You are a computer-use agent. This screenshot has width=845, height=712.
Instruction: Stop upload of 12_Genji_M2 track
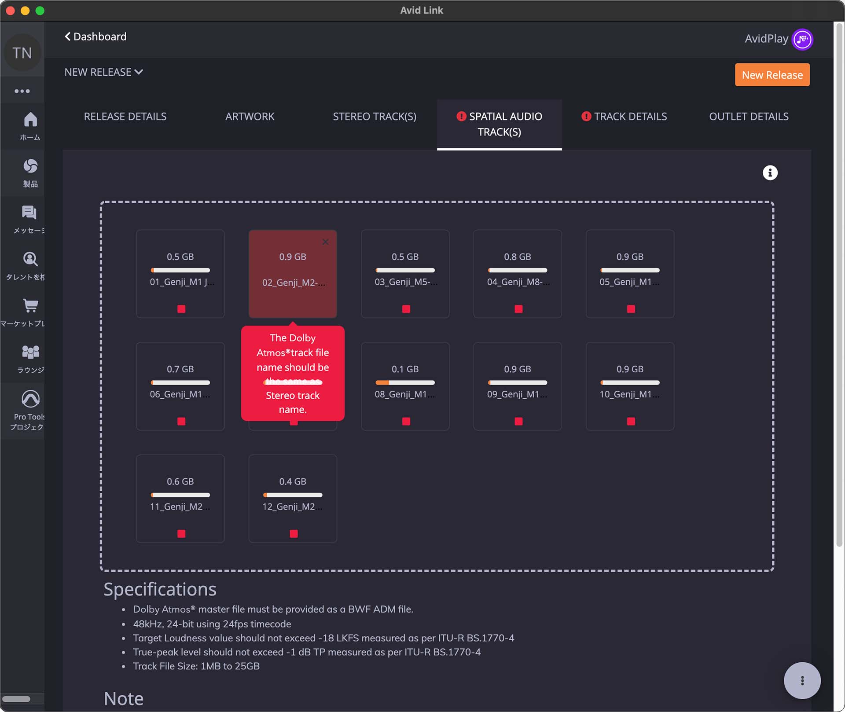tap(294, 534)
